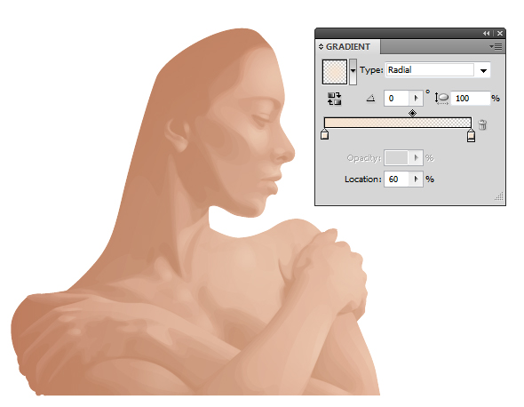Click the angle value field
This screenshot has height=407, width=524.
point(397,99)
